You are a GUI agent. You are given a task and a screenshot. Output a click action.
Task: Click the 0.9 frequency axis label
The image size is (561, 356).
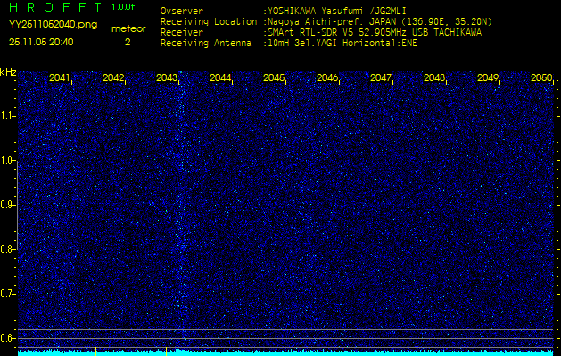[x=8, y=205]
